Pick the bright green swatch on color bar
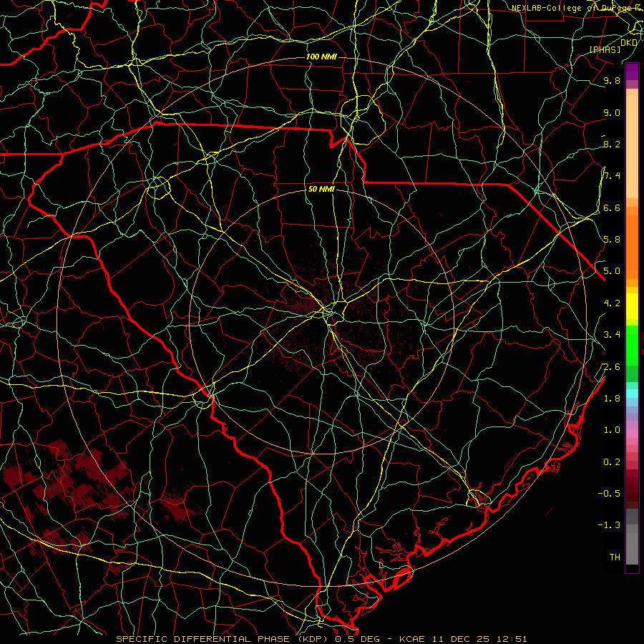644x644 pixels. [x=632, y=345]
